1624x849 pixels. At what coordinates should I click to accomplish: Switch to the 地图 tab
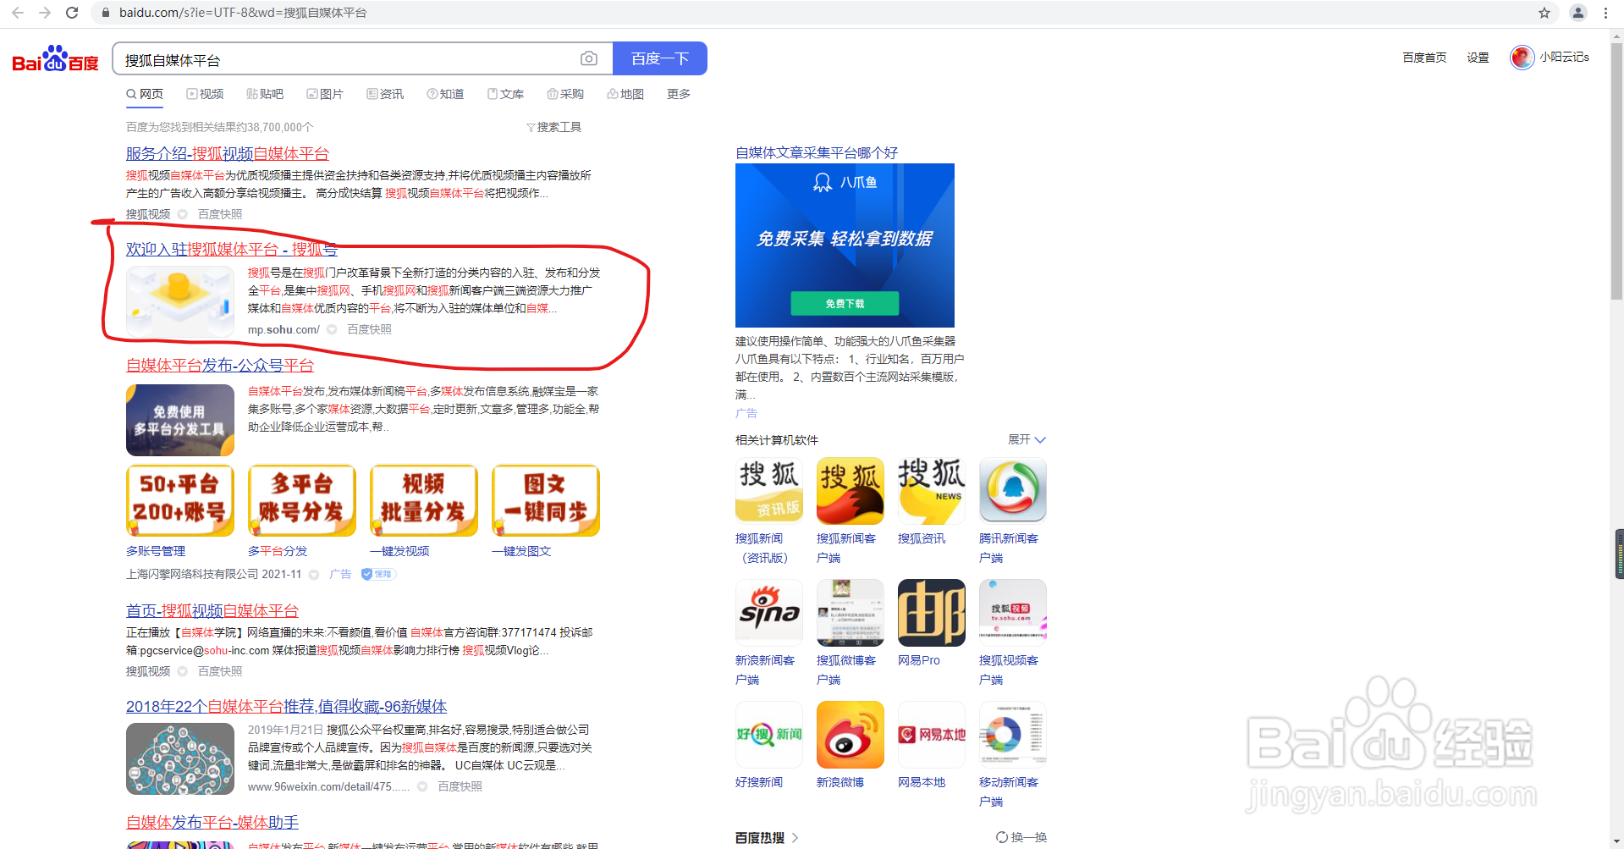625,94
